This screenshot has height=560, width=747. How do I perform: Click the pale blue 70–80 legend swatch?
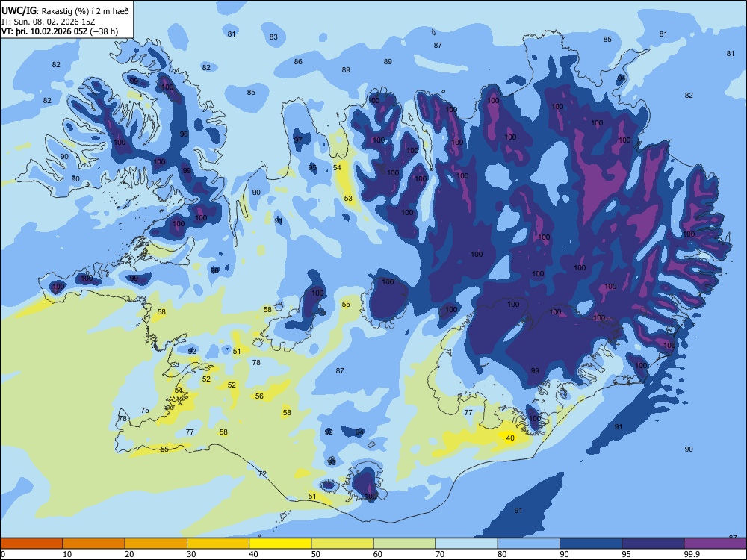pyautogui.click(x=467, y=544)
